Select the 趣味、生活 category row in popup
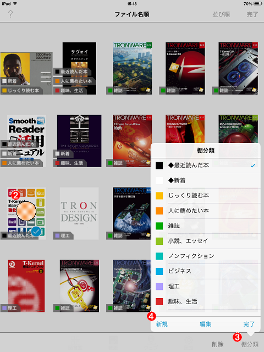This screenshot has width=264, height=352. pyautogui.click(x=205, y=301)
